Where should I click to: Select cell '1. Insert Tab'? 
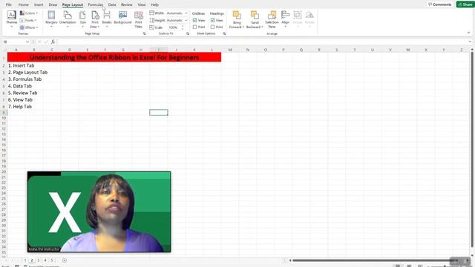pyautogui.click(x=22, y=65)
